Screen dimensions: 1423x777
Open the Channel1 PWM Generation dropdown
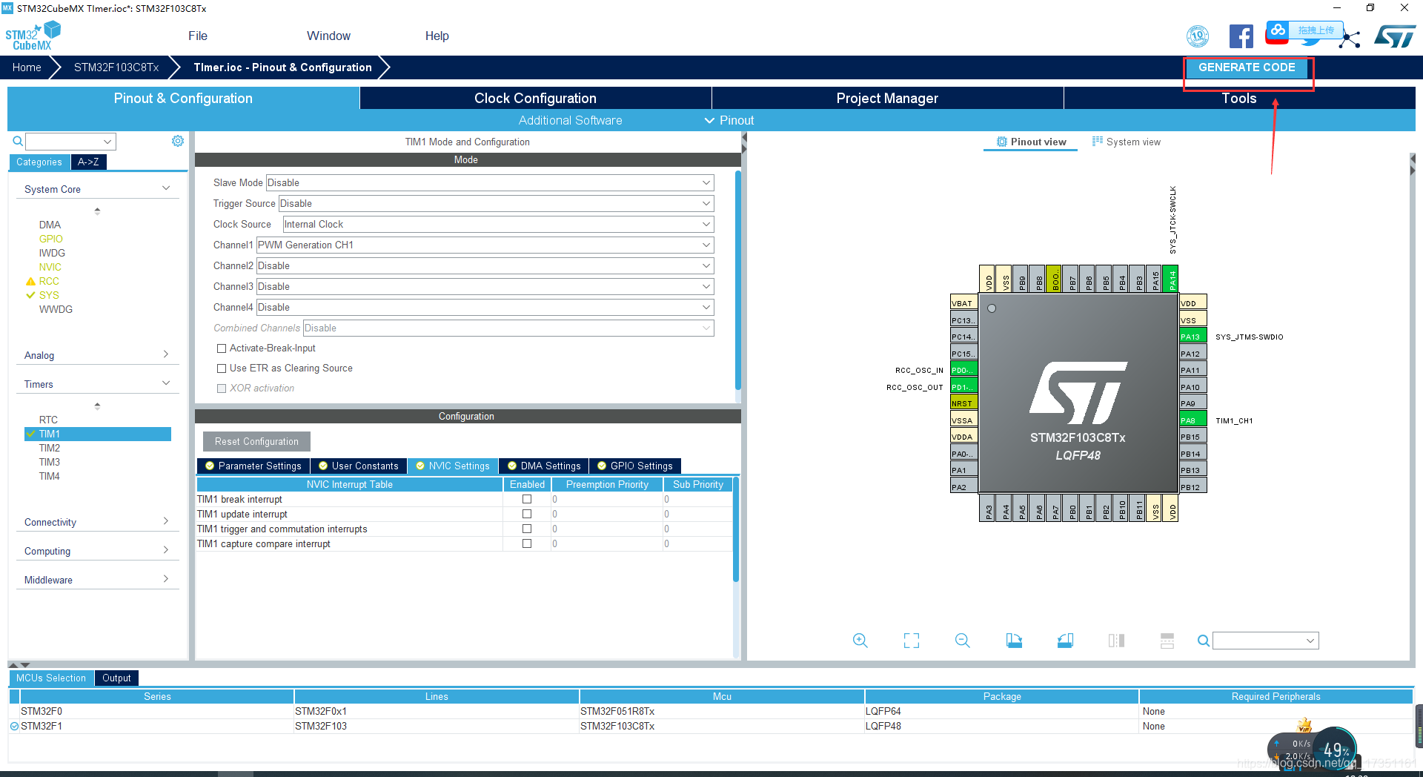coord(485,245)
